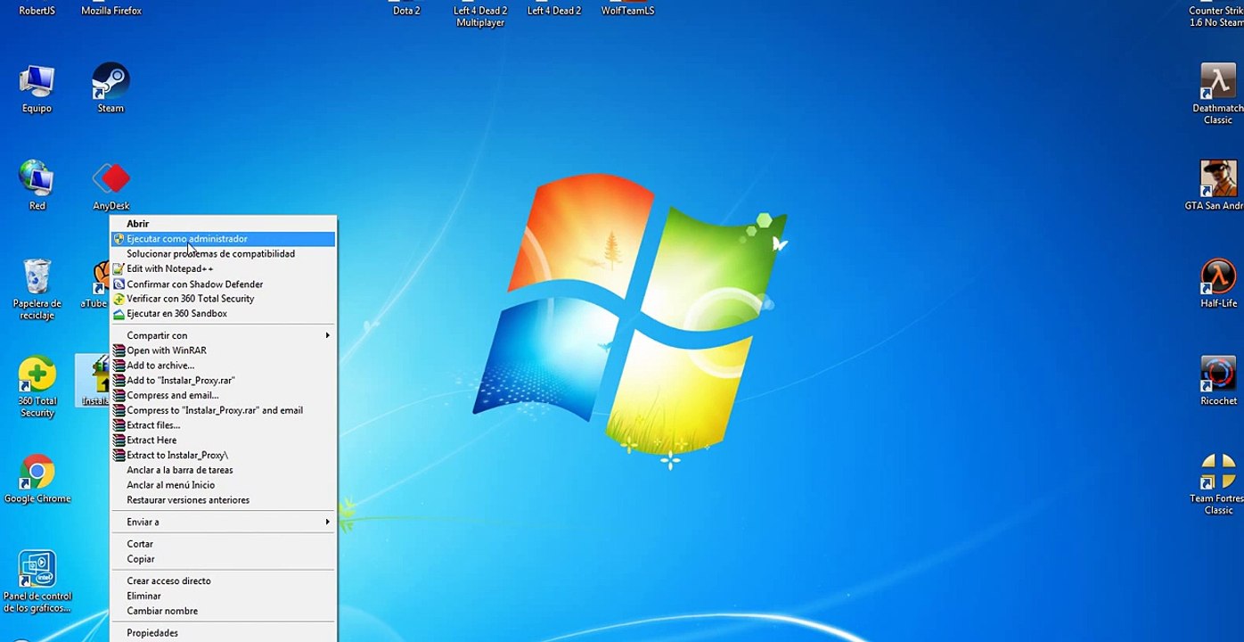Select the Ricochet desktop shortcut
The image size is (1244, 642).
(1218, 381)
